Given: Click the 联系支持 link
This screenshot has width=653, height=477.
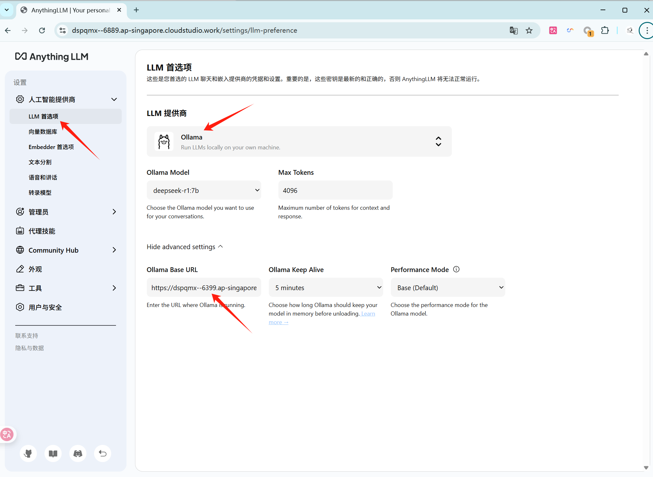Looking at the screenshot, I should tap(27, 336).
